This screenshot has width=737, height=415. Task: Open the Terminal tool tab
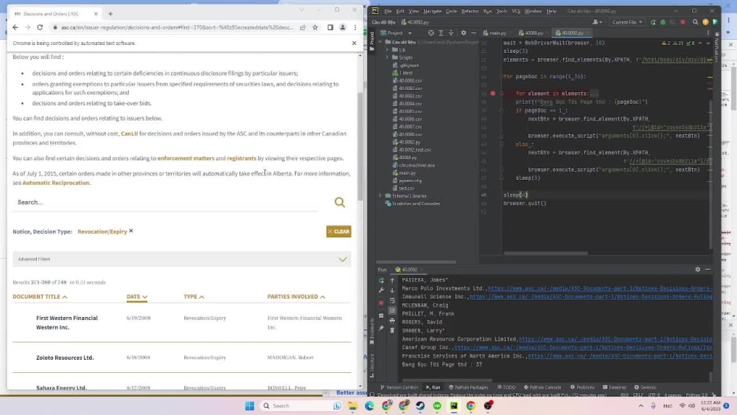point(614,387)
